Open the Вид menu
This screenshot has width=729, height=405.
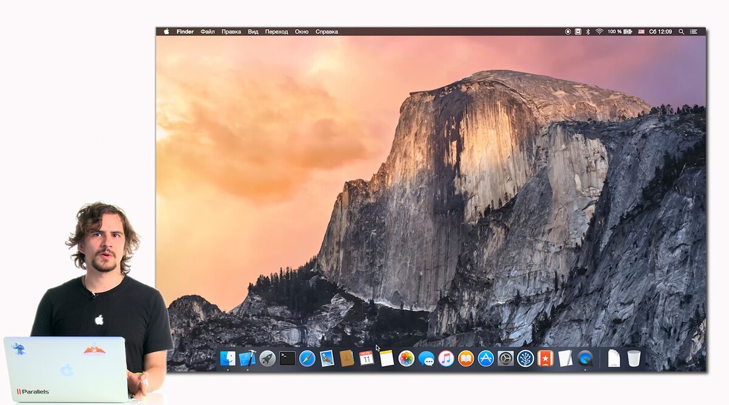pyautogui.click(x=253, y=32)
